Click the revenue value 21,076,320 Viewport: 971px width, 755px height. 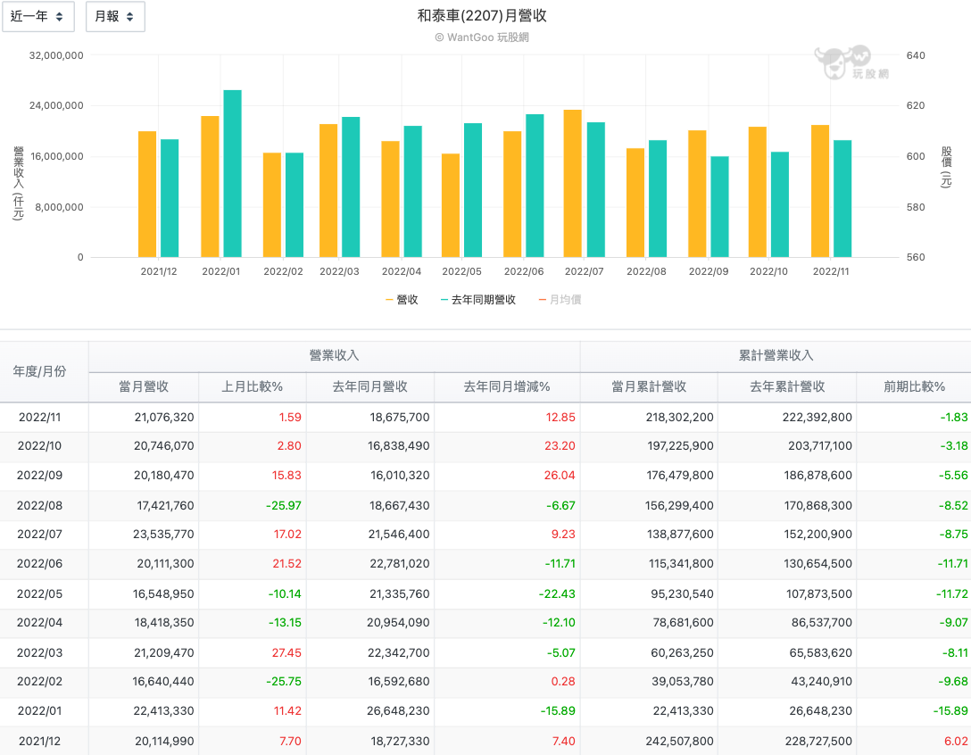(164, 418)
